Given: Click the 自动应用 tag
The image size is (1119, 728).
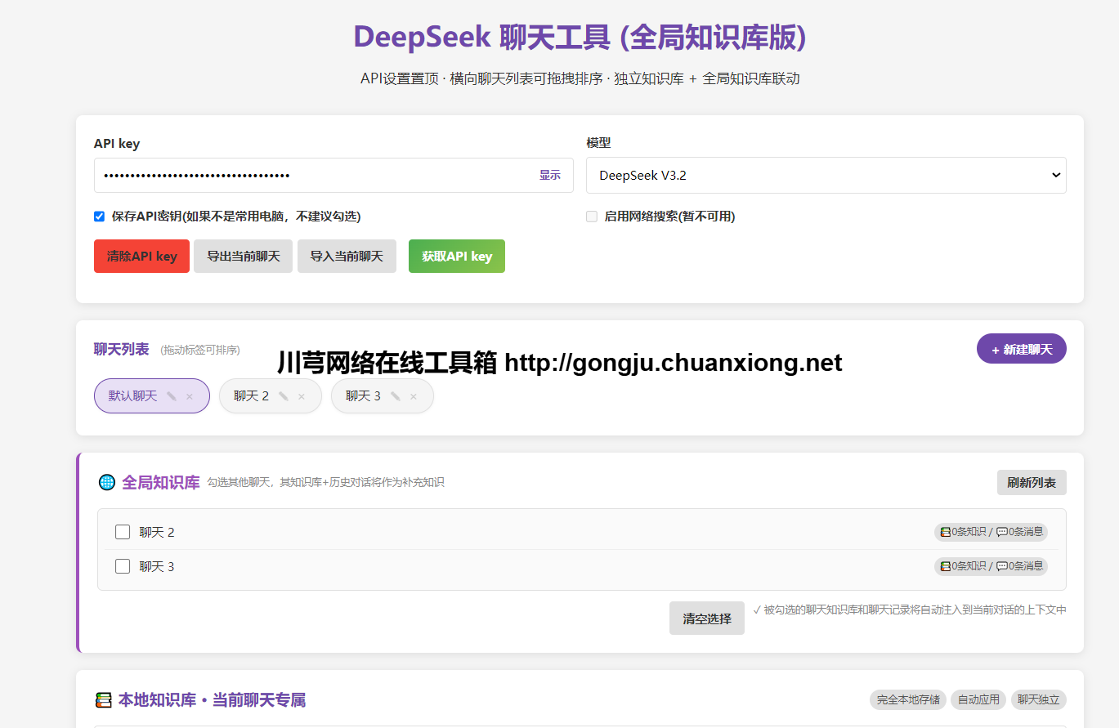Looking at the screenshot, I should point(978,700).
